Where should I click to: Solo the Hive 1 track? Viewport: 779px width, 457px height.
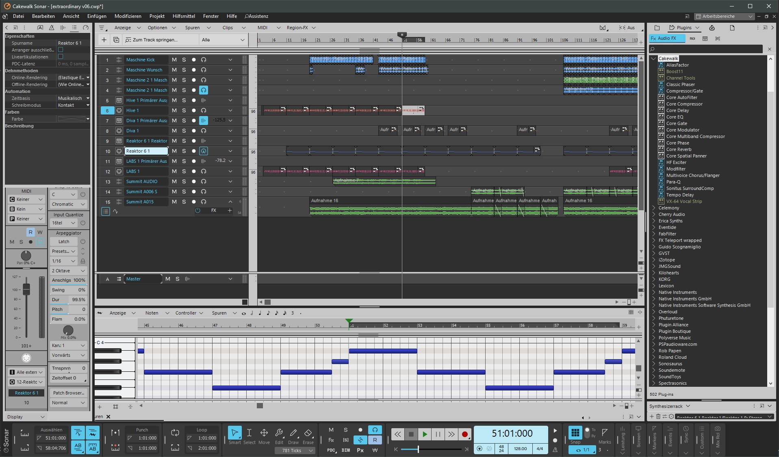tap(184, 110)
